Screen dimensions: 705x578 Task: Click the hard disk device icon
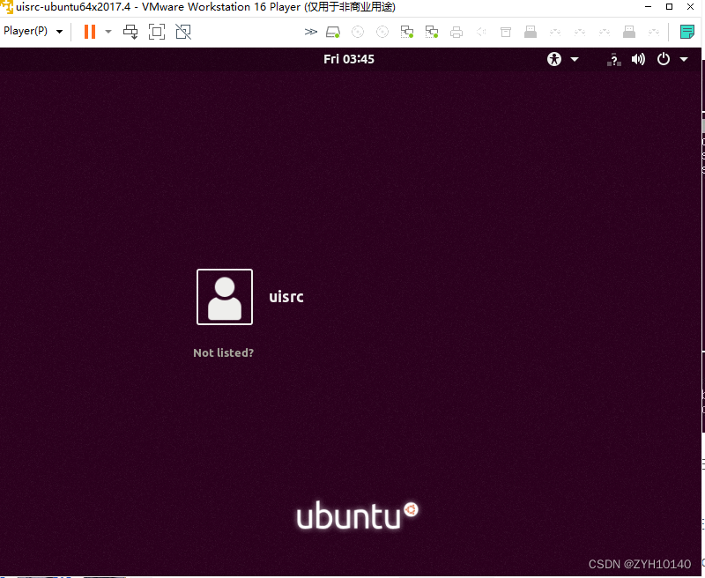coord(332,31)
